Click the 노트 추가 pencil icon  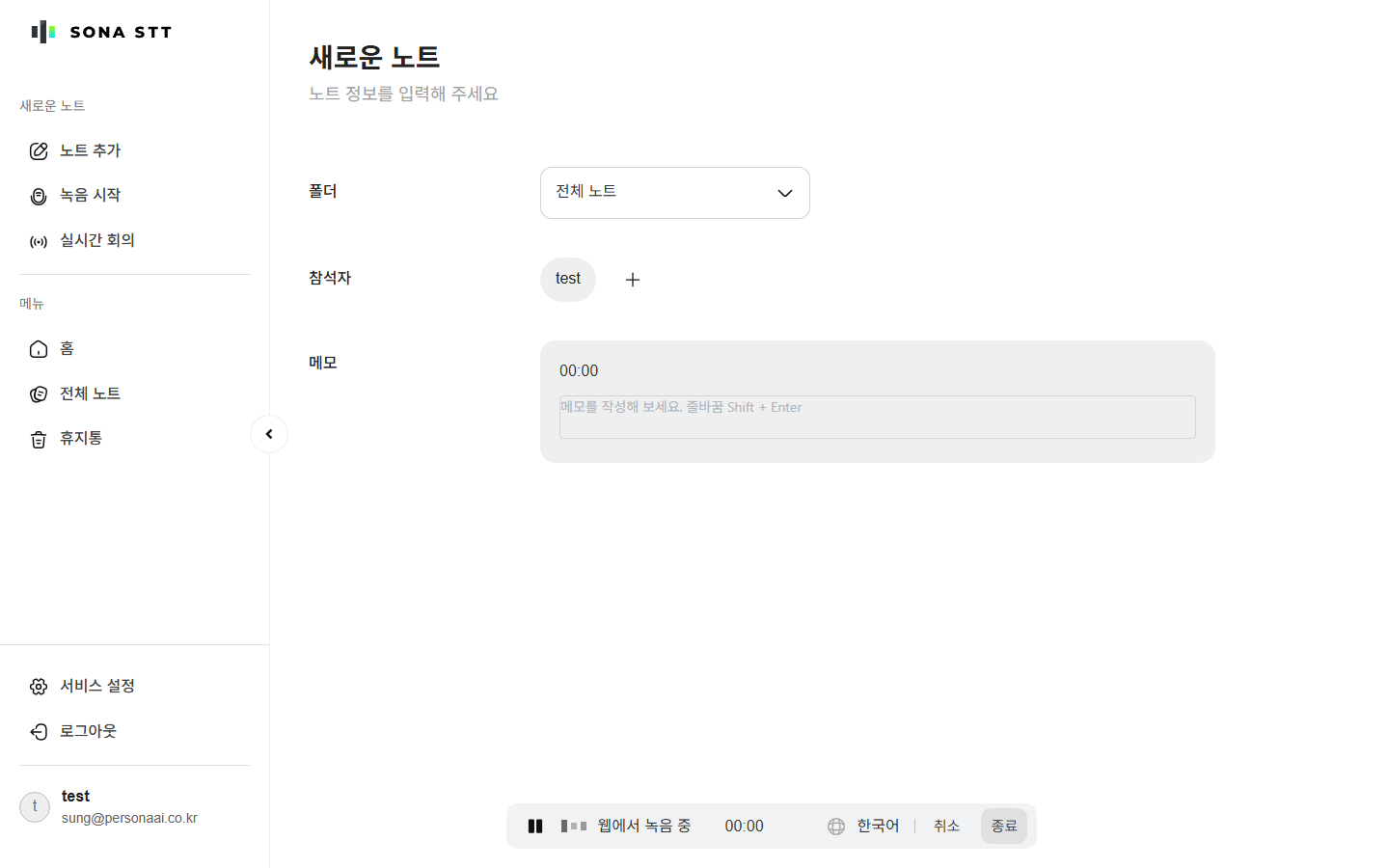(39, 150)
